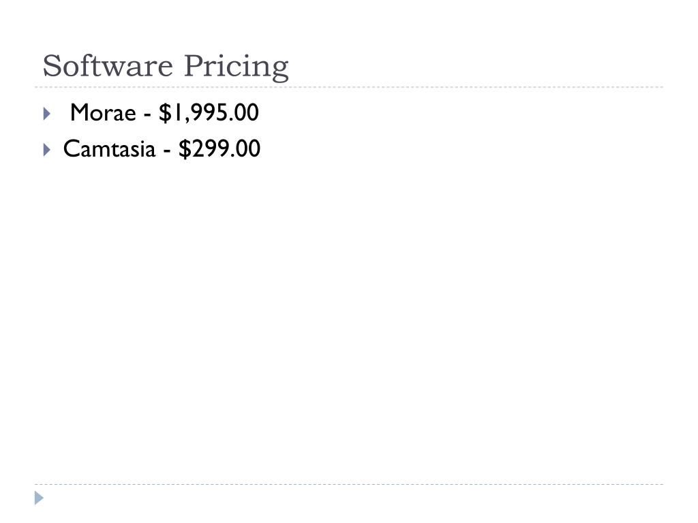
Task: Click the Camtasia product name
Action: pos(110,148)
